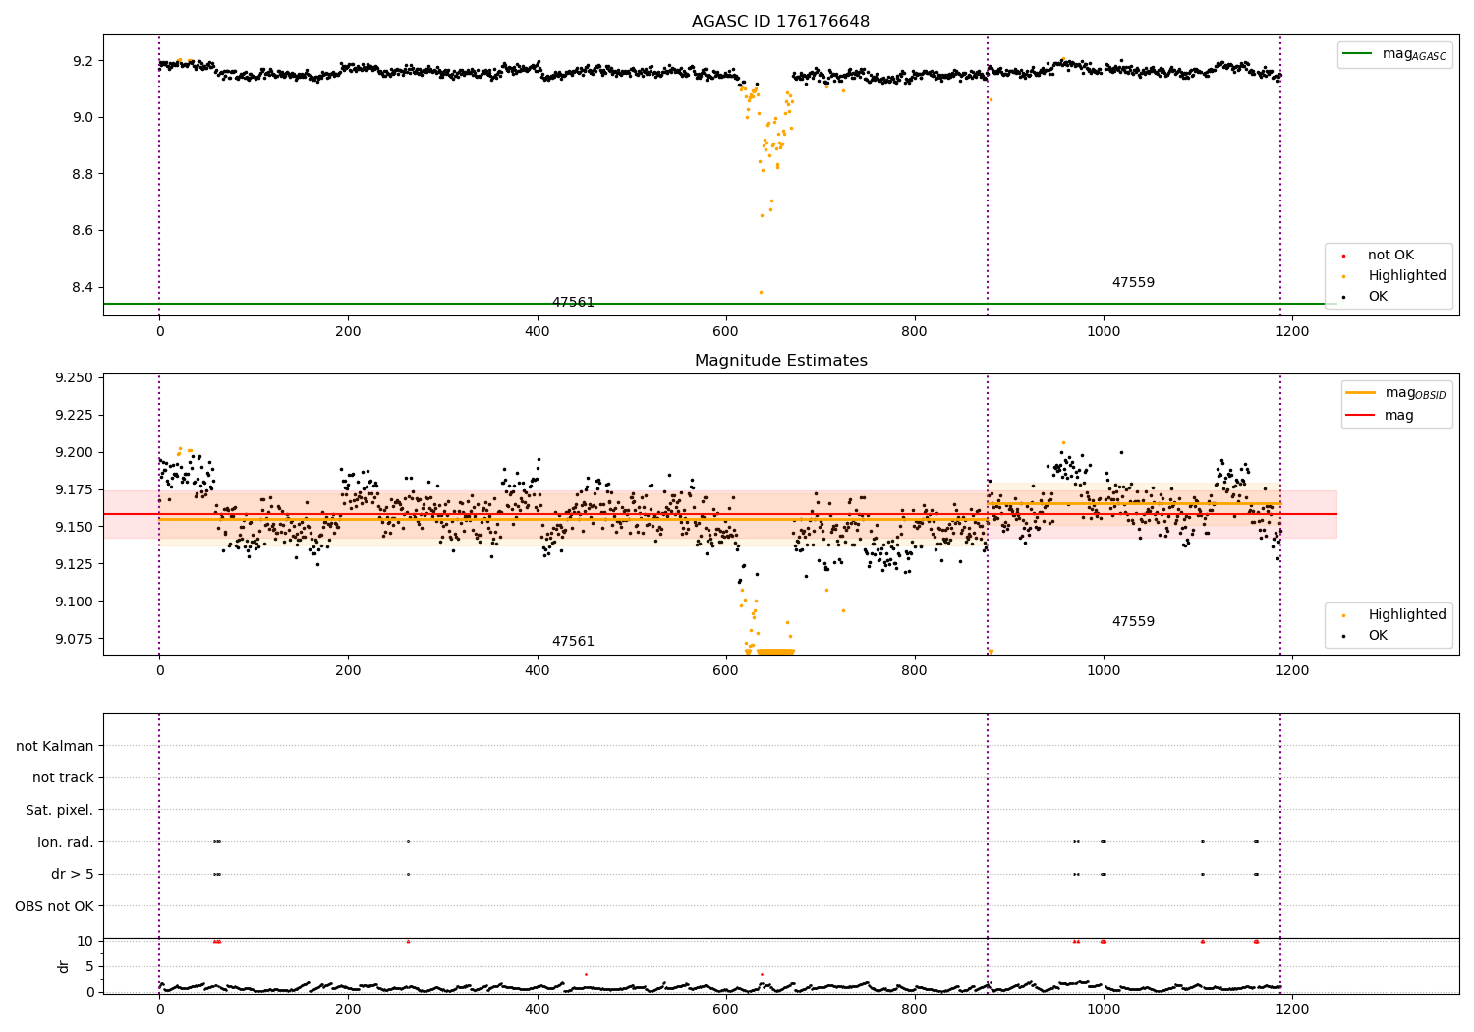
Task: Click the 'OBS not OK' row label
Action: pyautogui.click(x=55, y=906)
